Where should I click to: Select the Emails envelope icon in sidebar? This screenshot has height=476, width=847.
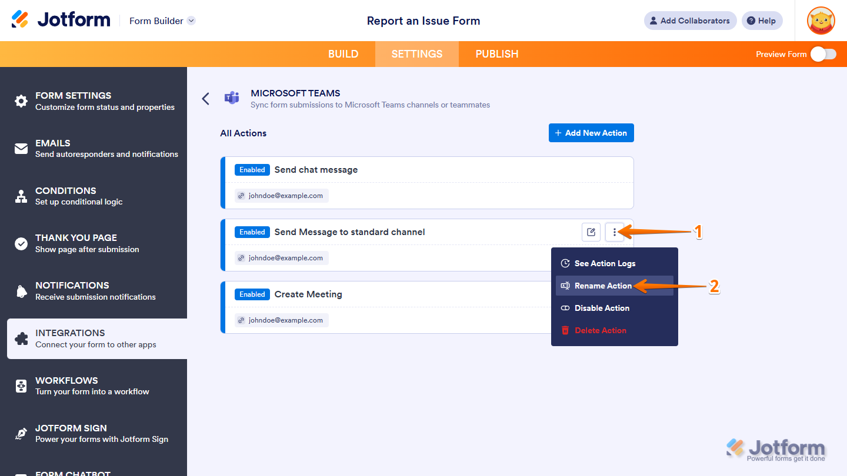pos(21,148)
